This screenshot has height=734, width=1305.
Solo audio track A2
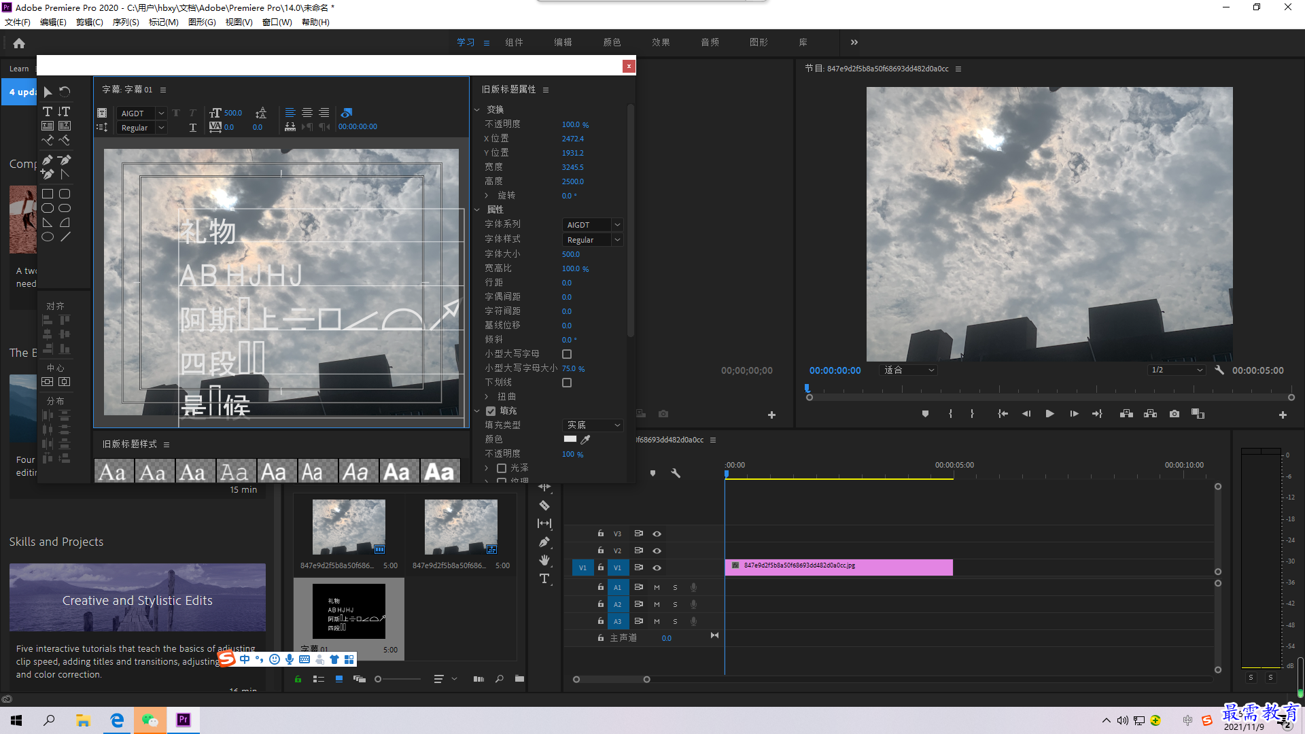675,604
